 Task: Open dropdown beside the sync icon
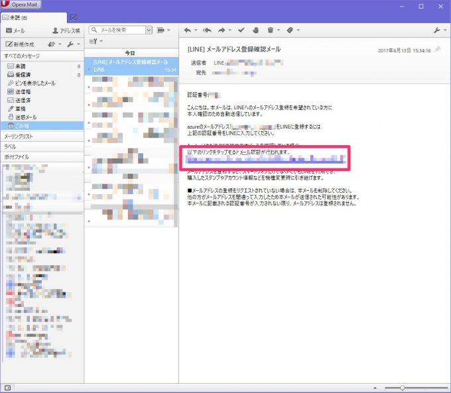point(60,44)
